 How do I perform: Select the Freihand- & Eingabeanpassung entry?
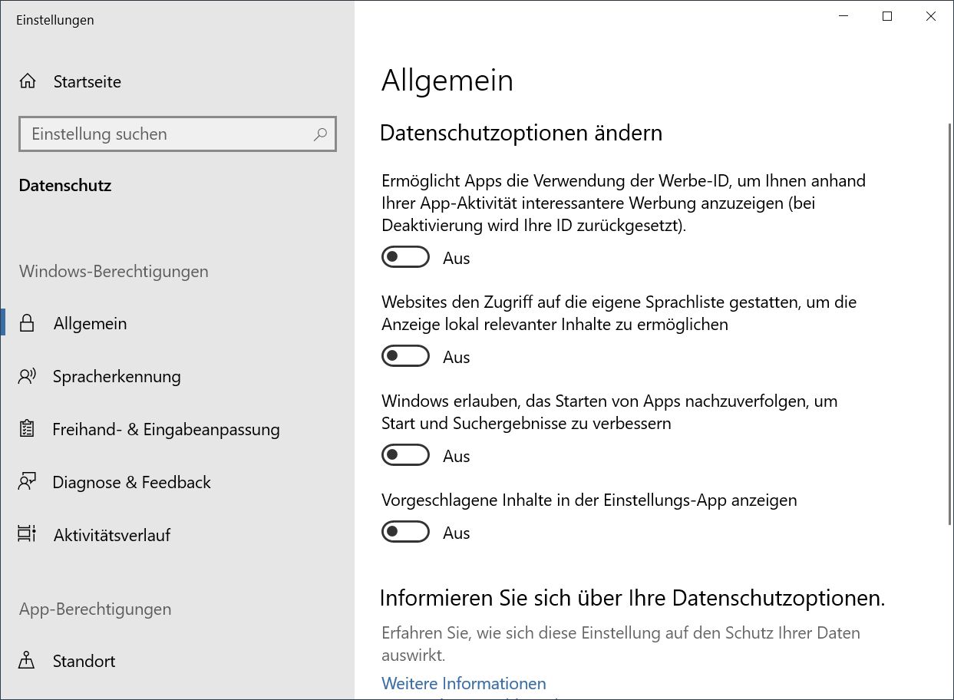166,429
